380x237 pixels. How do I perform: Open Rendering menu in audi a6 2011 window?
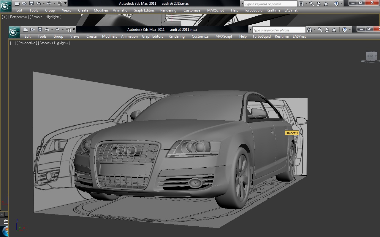177,36
